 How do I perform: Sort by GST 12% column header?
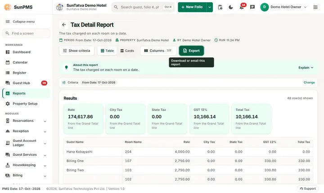[x=270, y=142]
